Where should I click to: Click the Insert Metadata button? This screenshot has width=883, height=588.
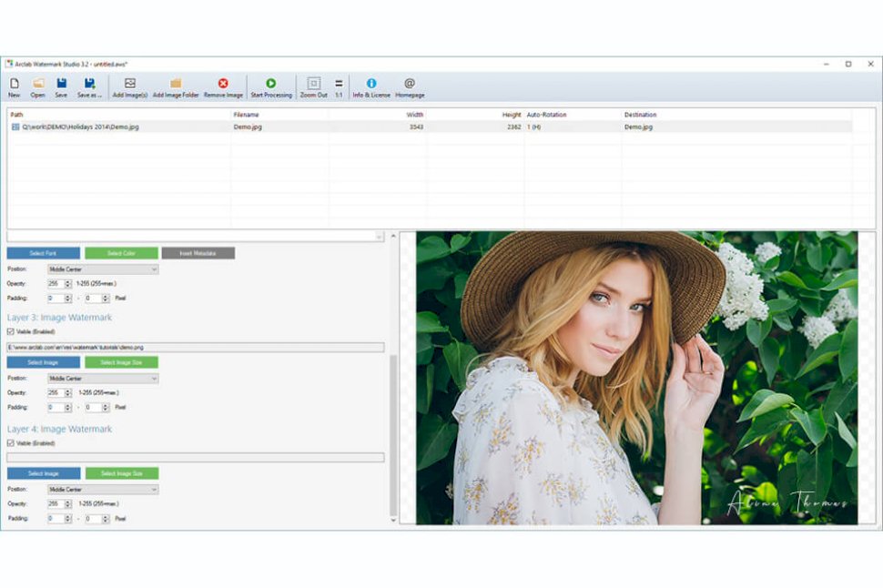click(x=198, y=253)
